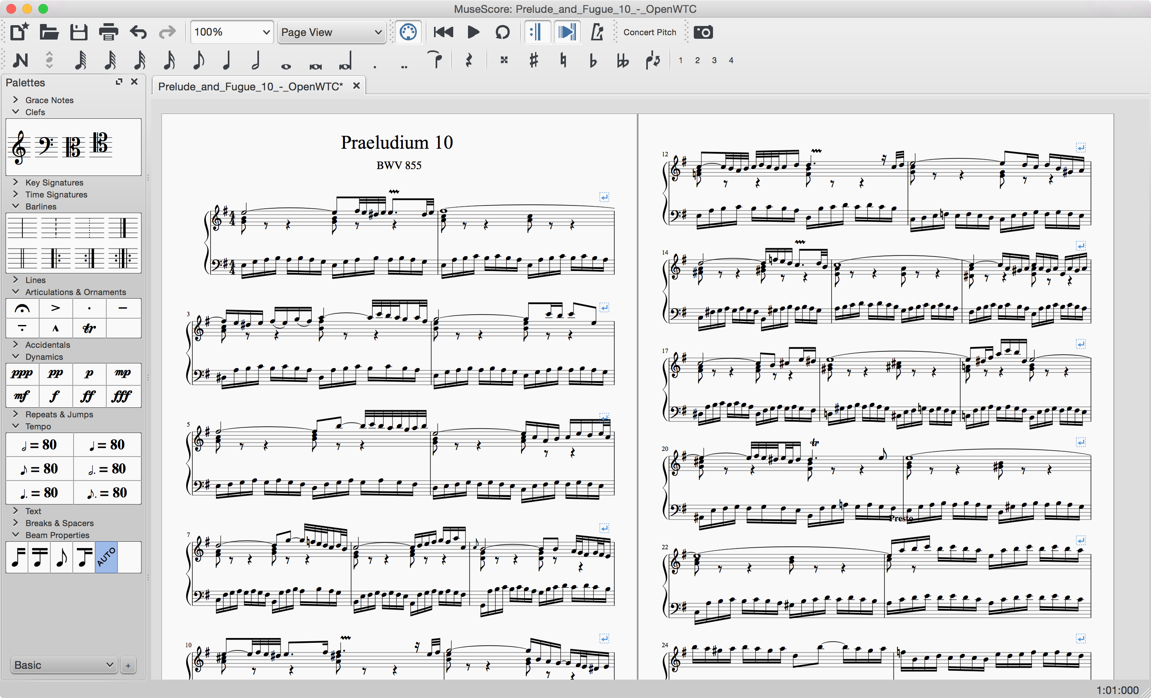
Task: Select the mf dynamic in palette
Action: [22, 396]
